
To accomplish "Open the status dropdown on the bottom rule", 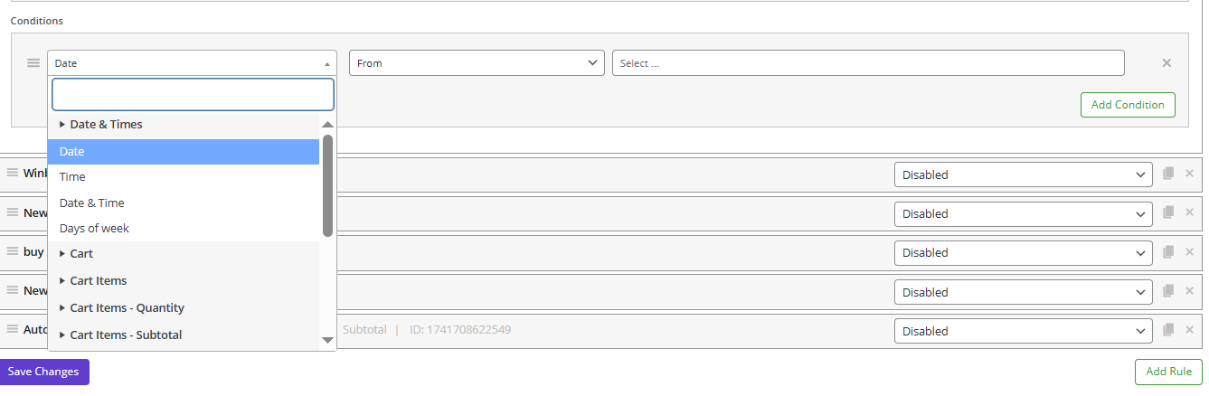I will point(1023,331).
